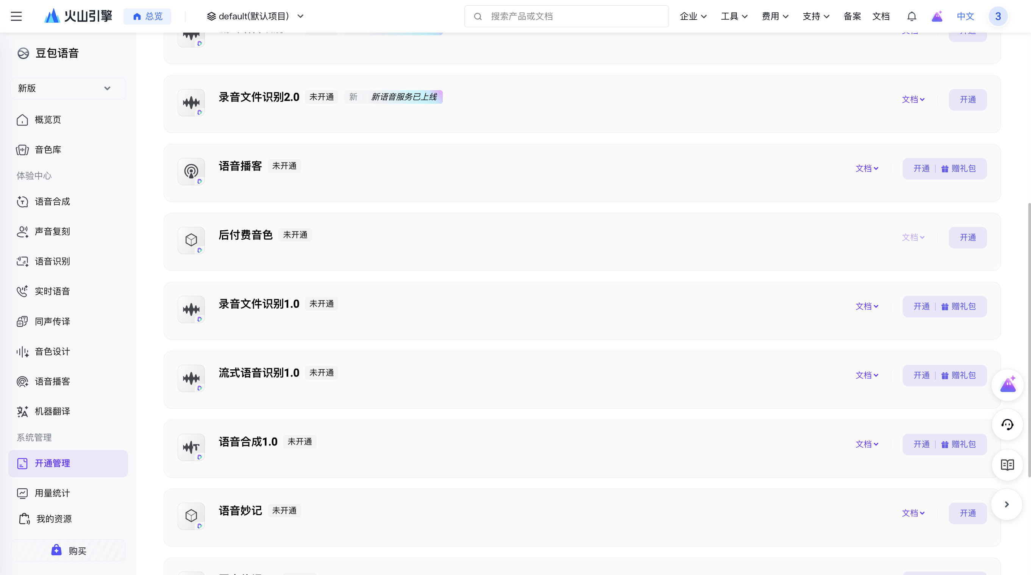Expand the 支持 header menu
1031x575 pixels.
click(x=816, y=16)
